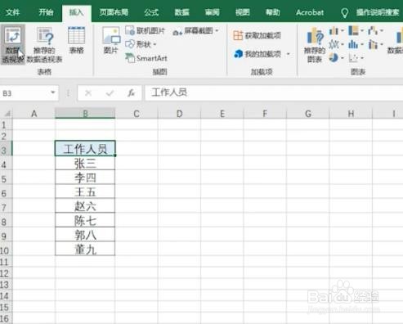This screenshot has width=403, height=324.
Task: Expand the Name Box dropdown arrow
Action: pos(53,92)
